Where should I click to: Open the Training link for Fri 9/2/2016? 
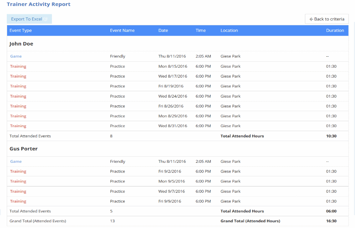point(18,171)
